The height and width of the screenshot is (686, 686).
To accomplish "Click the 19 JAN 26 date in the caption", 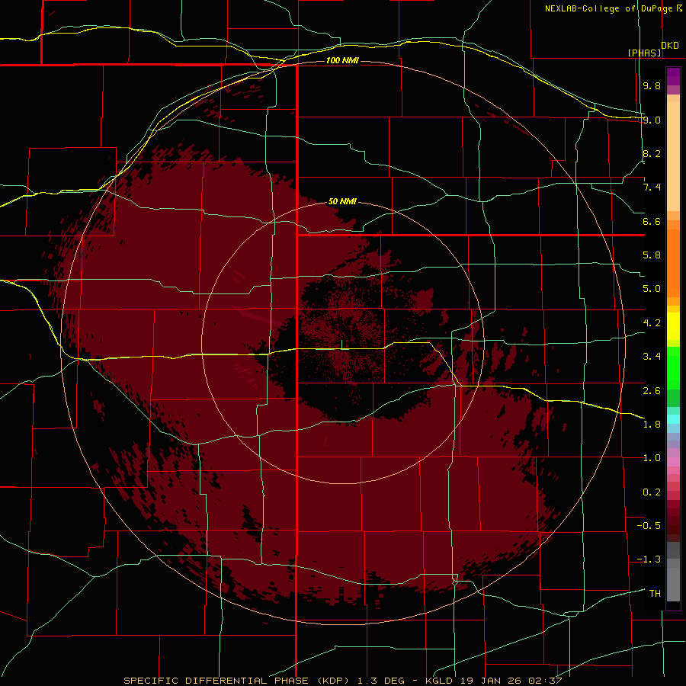I will pyautogui.click(x=492, y=681).
